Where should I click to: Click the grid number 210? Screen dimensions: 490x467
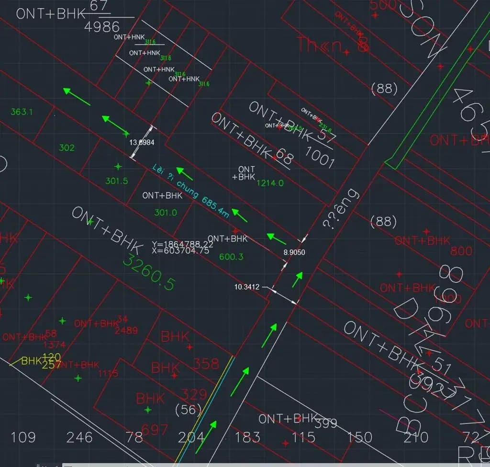pyautogui.click(x=416, y=437)
